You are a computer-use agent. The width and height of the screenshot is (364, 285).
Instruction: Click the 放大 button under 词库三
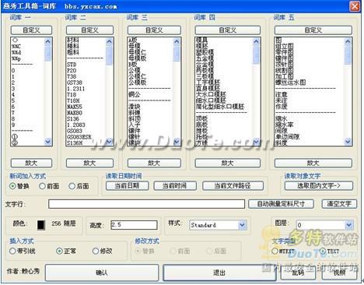(154, 163)
